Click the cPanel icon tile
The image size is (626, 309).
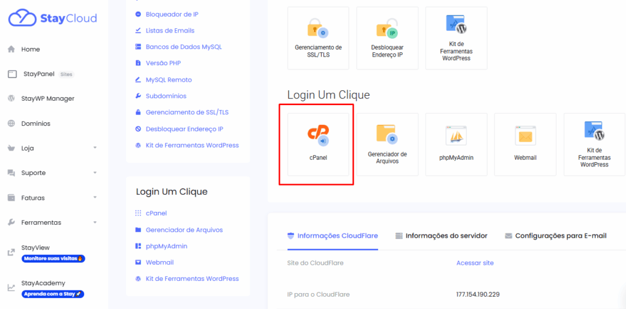click(318, 144)
